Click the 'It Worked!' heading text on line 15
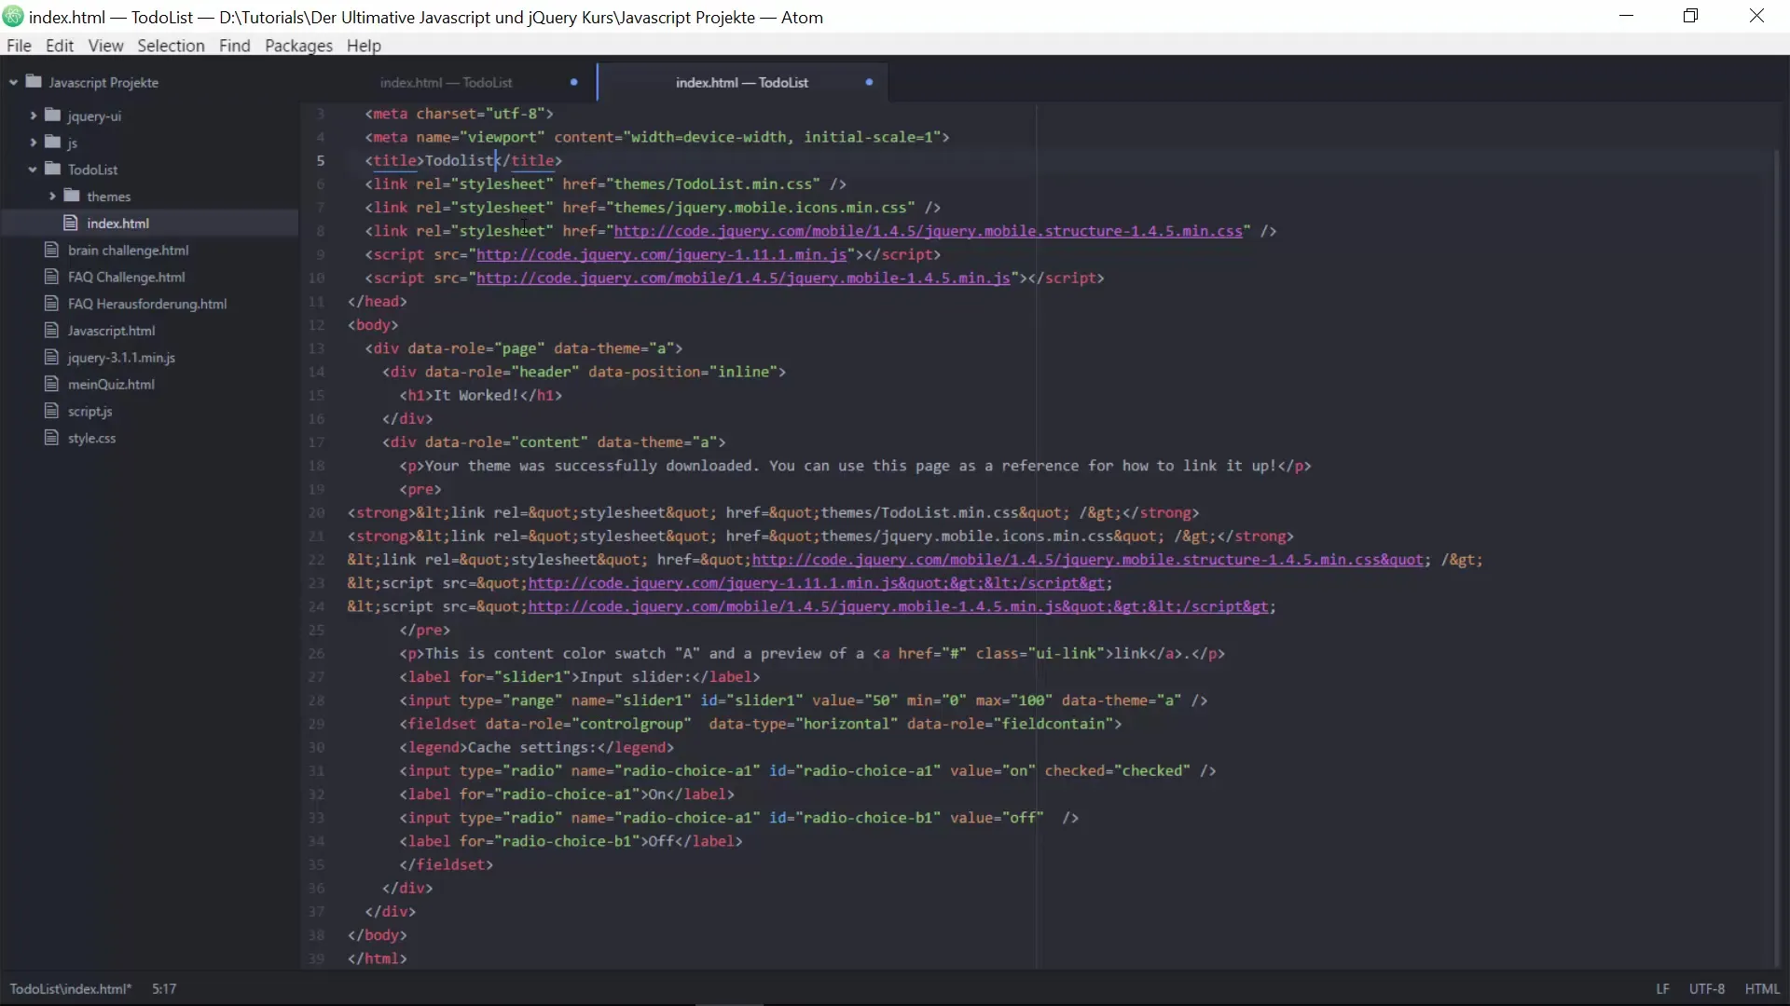 (x=476, y=395)
